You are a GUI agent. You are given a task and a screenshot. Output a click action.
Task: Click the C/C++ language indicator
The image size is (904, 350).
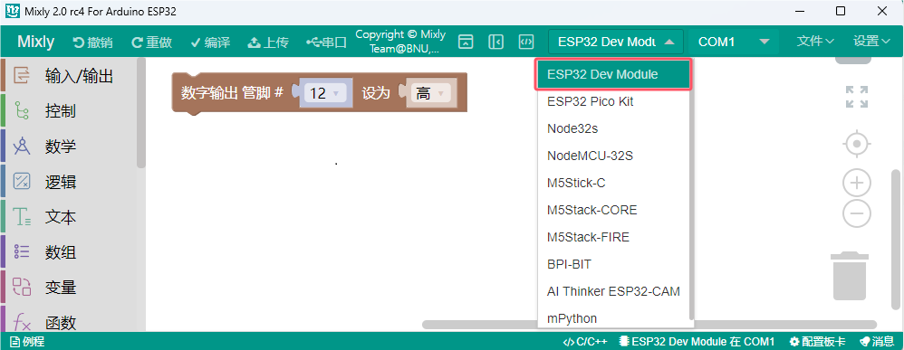(x=585, y=341)
